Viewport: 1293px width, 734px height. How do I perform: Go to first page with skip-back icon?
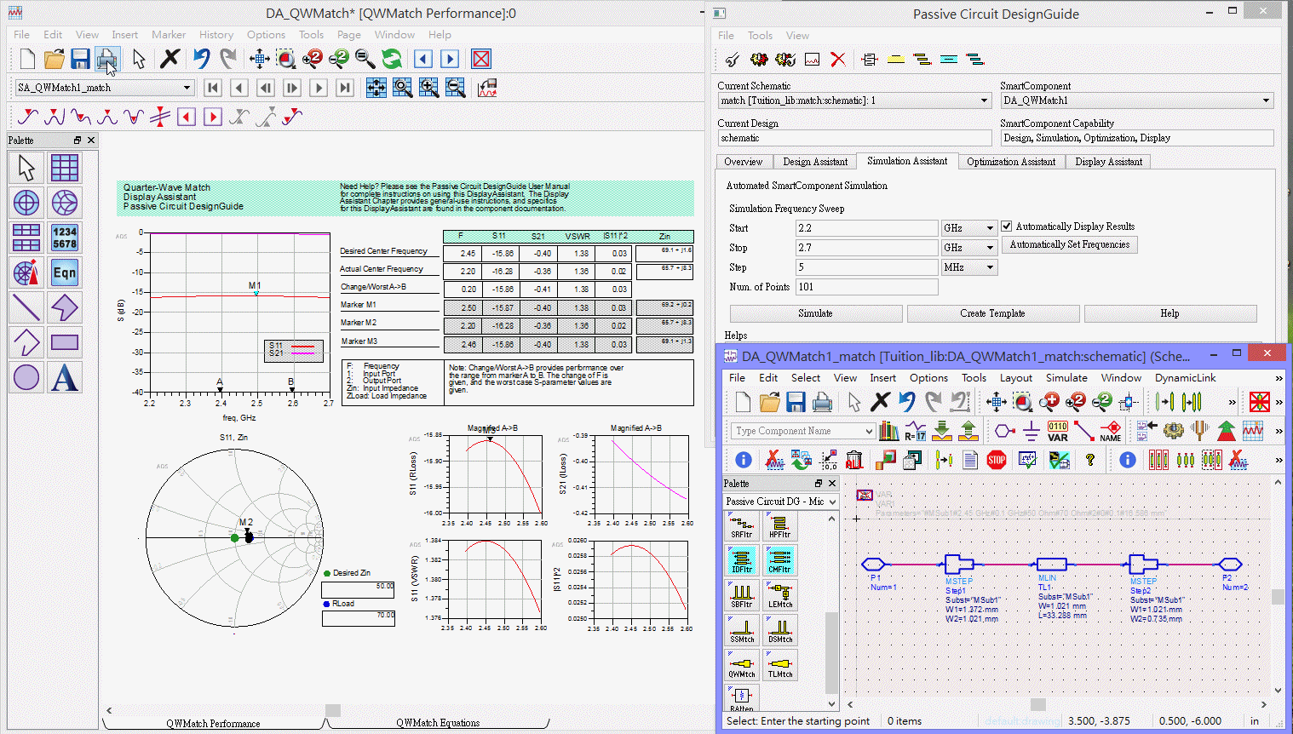213,88
